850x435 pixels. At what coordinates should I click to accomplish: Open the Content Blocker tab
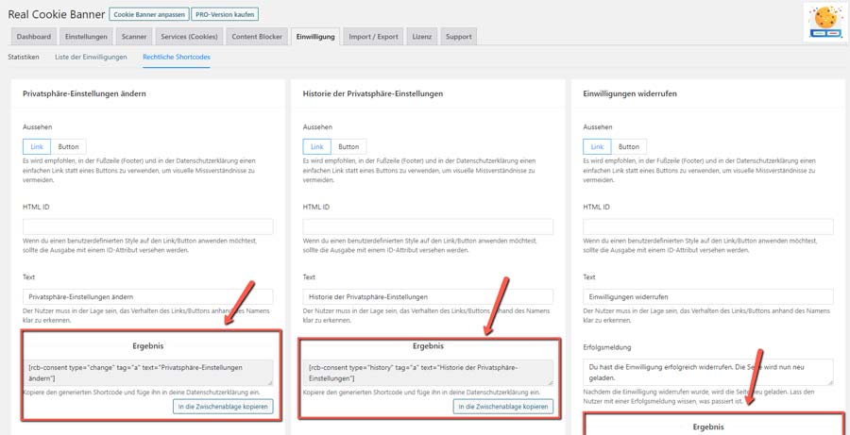click(x=257, y=37)
